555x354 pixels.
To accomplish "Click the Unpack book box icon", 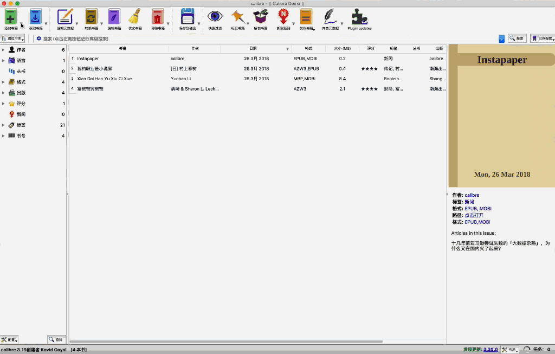I will [x=261, y=17].
